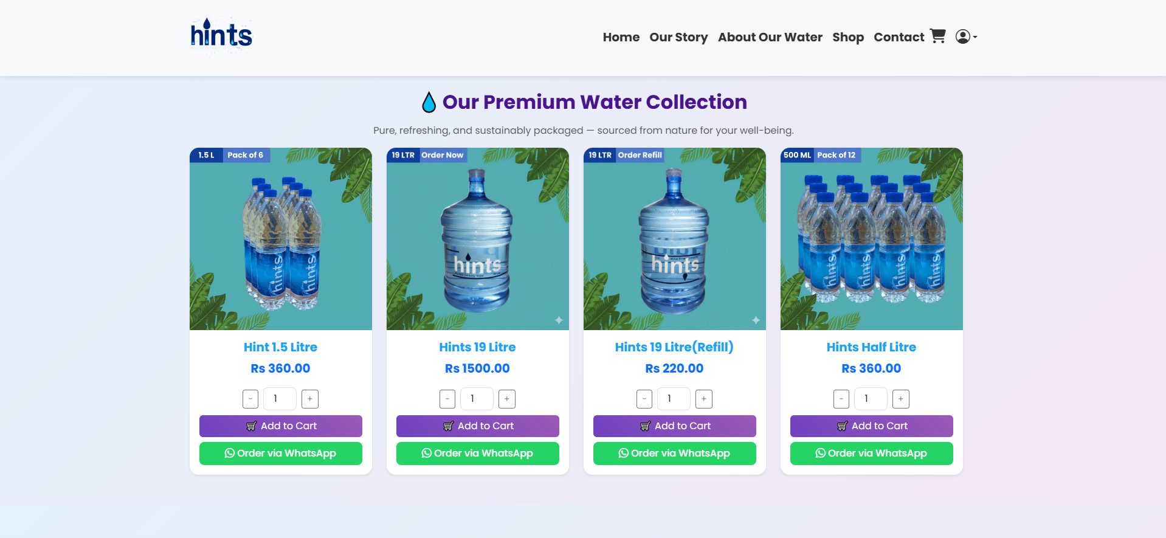This screenshot has width=1166, height=538.
Task: Click the Hints 19 Litre(Refill) bottle image
Action: pos(675,239)
